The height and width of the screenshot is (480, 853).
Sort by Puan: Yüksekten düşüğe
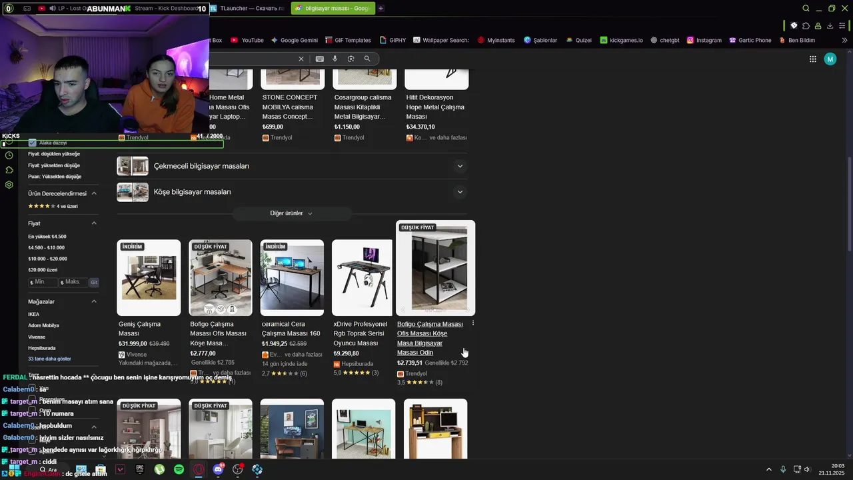(55, 177)
